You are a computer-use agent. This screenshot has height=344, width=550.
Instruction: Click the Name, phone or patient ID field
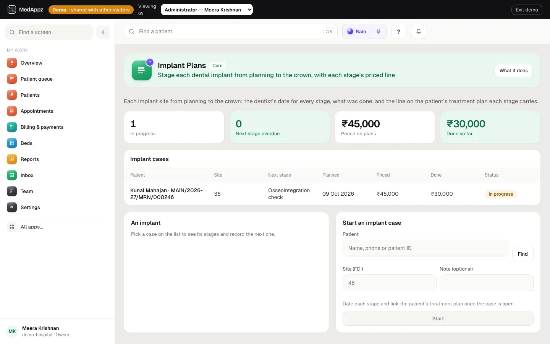(426, 248)
